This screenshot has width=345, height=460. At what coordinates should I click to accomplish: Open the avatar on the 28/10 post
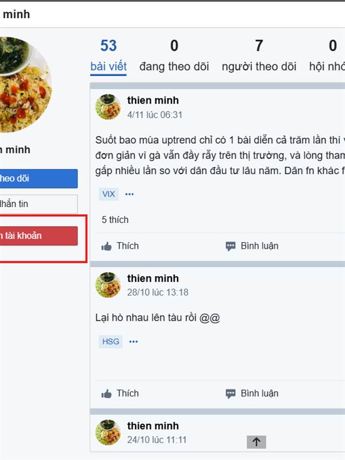(108, 285)
